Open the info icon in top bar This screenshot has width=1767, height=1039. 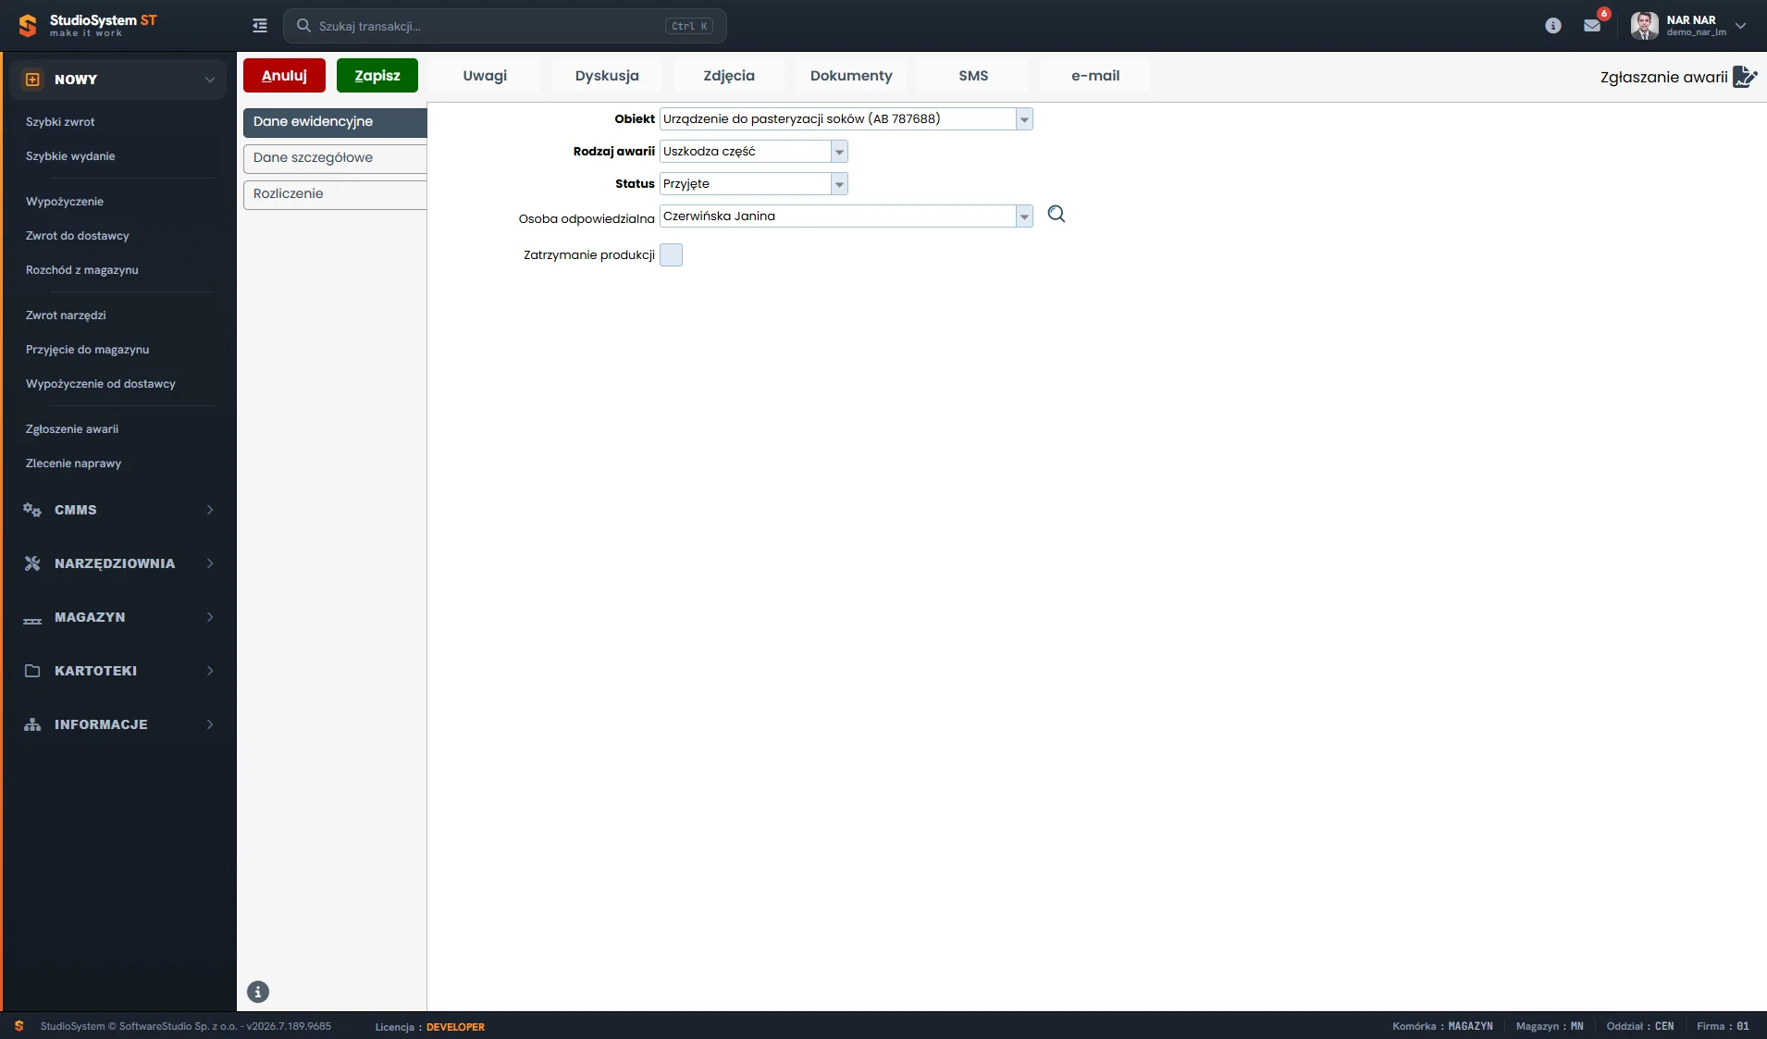pyautogui.click(x=1553, y=26)
